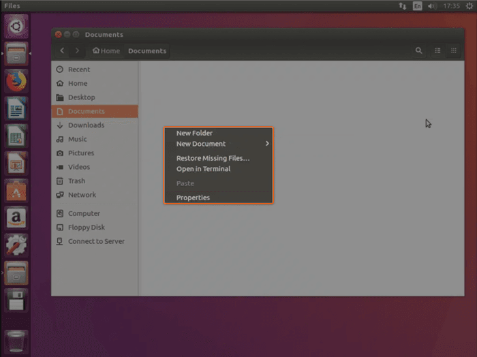Select Home in the sidebar
Screen dimensions: 477x357
(95, 83)
